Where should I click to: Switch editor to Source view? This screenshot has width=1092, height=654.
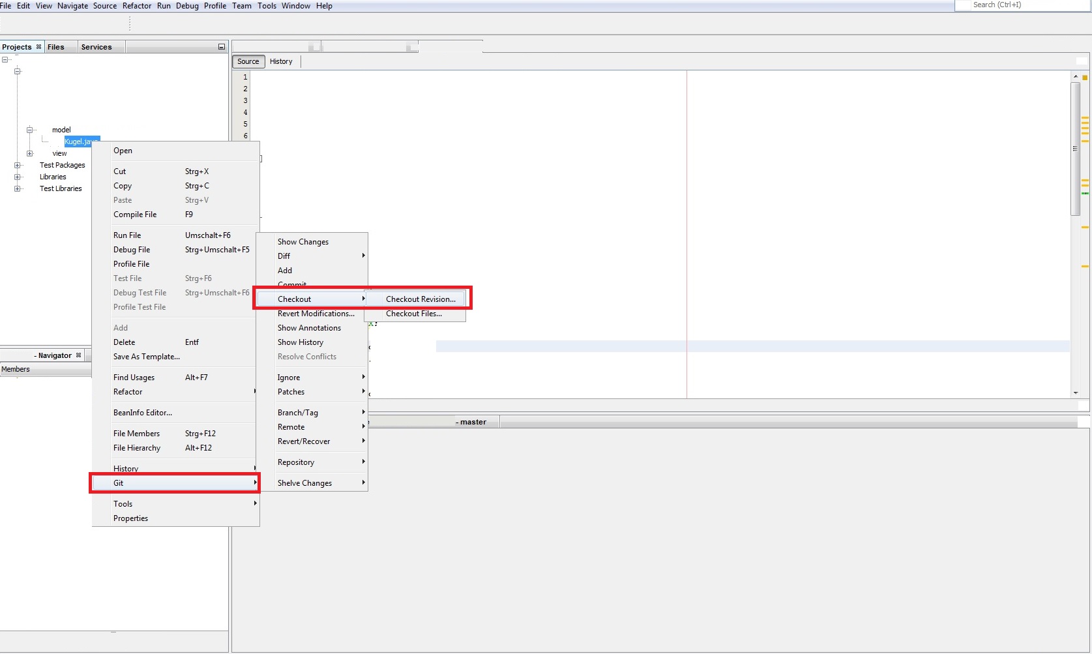pos(248,61)
